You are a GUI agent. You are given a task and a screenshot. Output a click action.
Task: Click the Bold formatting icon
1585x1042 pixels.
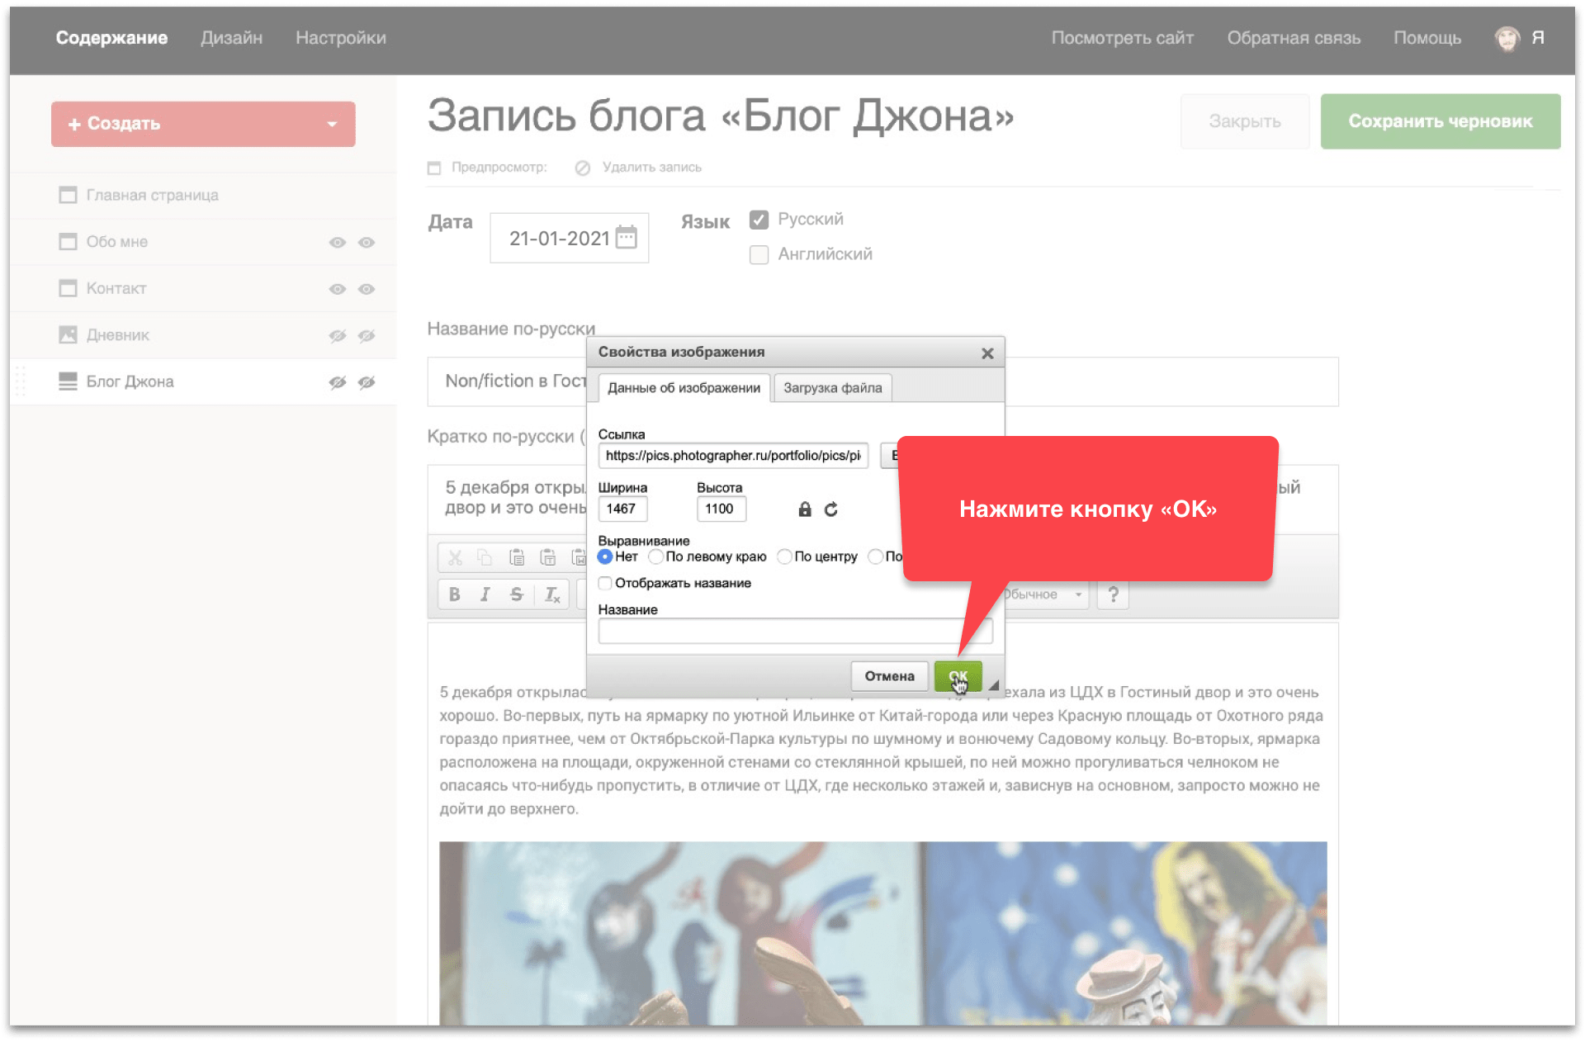(454, 594)
